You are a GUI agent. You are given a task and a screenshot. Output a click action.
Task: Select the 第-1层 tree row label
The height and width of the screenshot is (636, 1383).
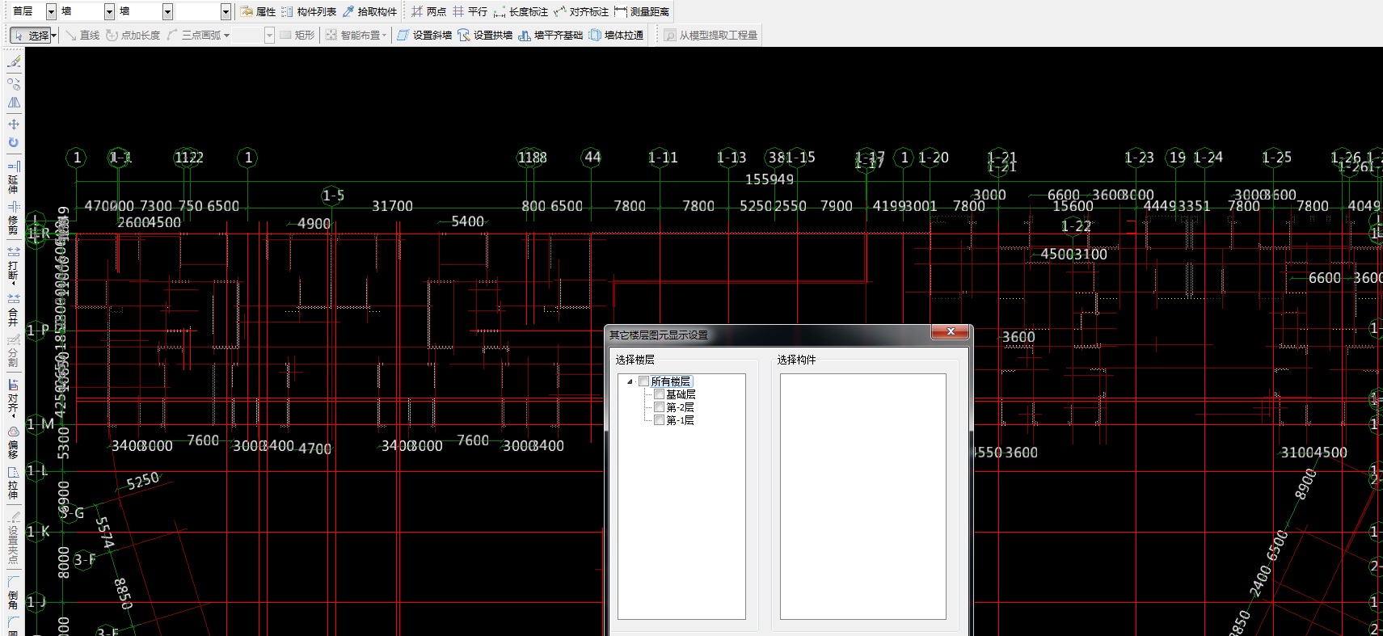point(680,420)
